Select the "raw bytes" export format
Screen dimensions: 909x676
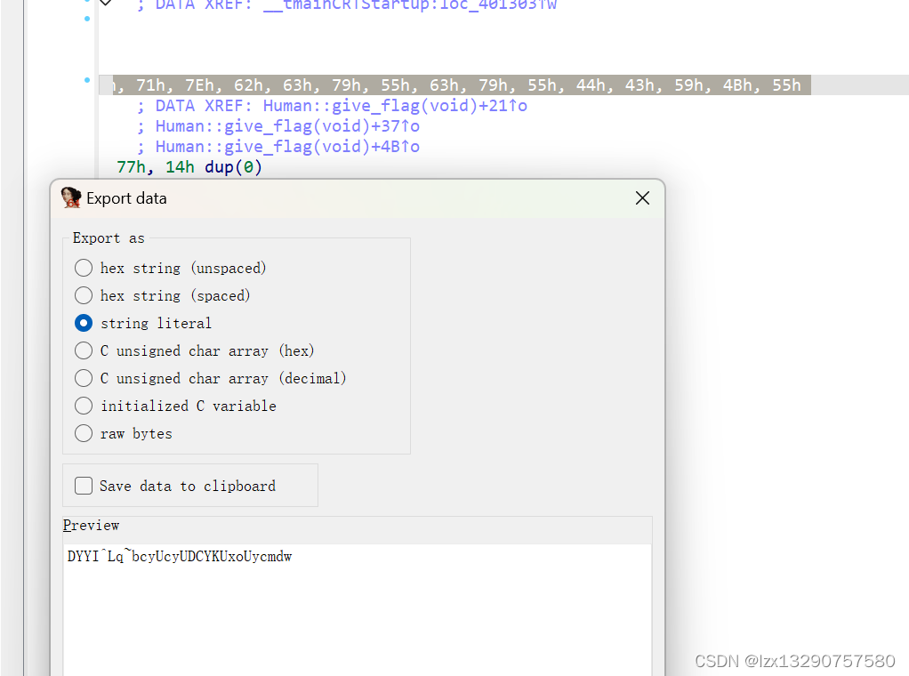(83, 433)
